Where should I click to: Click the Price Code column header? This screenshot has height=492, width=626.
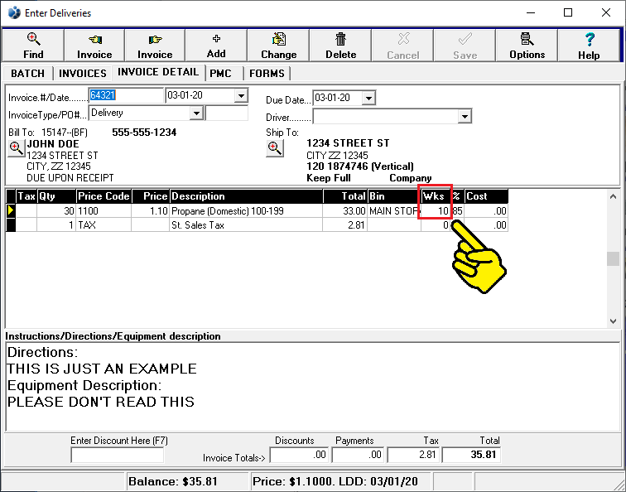(x=104, y=196)
